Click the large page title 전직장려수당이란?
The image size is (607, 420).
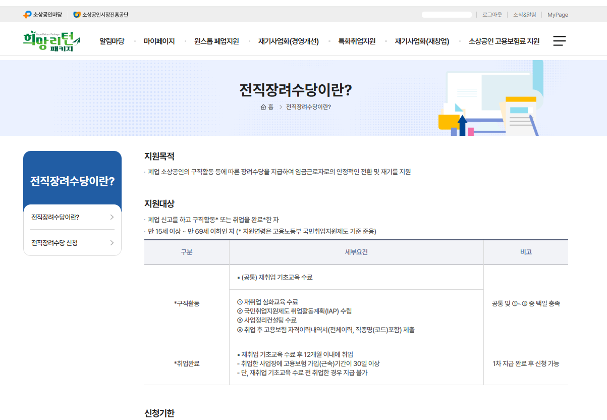click(x=296, y=90)
